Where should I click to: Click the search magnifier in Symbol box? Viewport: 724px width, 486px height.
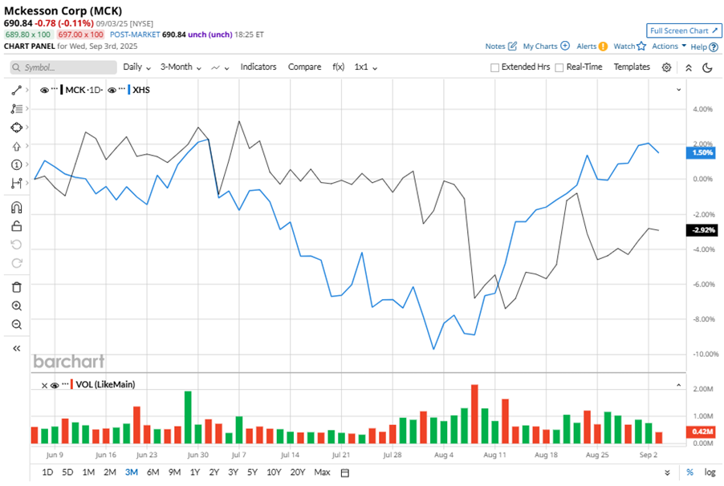click(16, 67)
